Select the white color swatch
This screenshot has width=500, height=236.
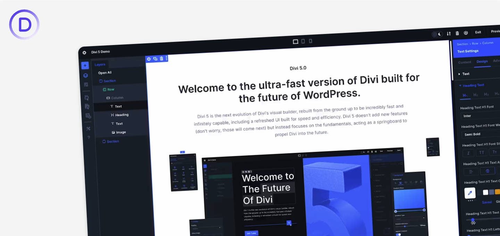tap(486, 192)
